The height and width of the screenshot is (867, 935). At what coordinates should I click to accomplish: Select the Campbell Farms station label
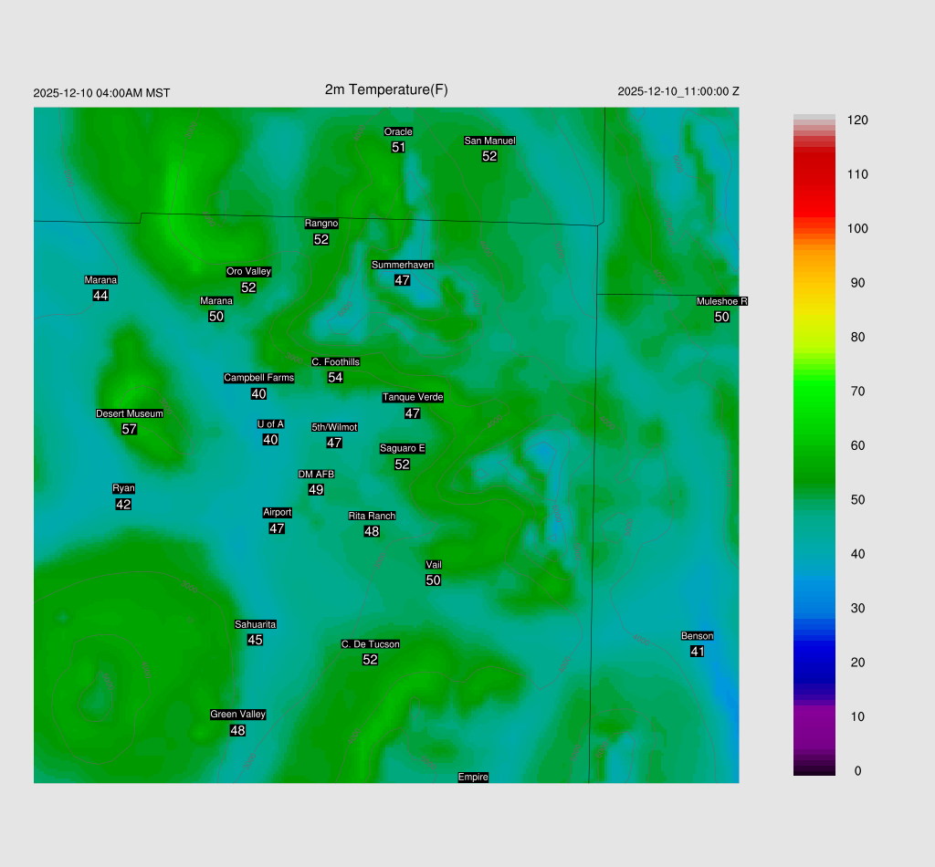(x=259, y=378)
